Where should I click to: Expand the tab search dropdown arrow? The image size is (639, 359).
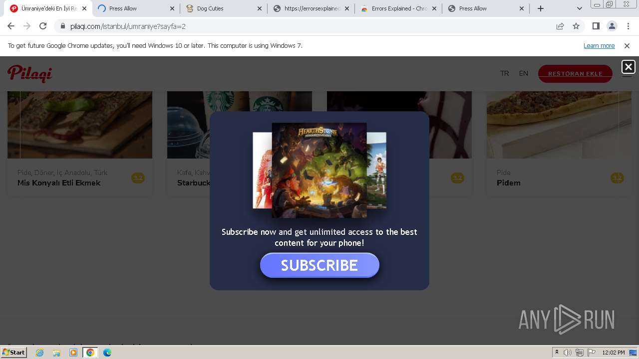coord(579,8)
